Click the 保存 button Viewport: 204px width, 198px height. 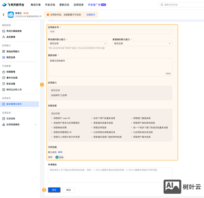click(54, 190)
